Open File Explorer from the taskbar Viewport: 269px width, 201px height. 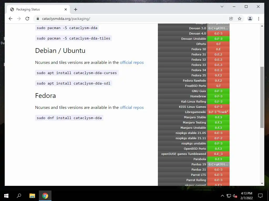click(x=32, y=196)
